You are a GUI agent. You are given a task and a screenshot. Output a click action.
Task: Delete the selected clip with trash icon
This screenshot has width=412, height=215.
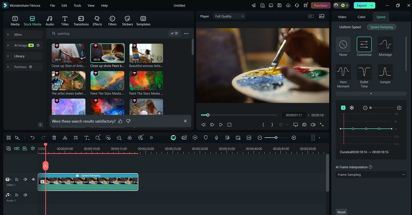pos(54,138)
